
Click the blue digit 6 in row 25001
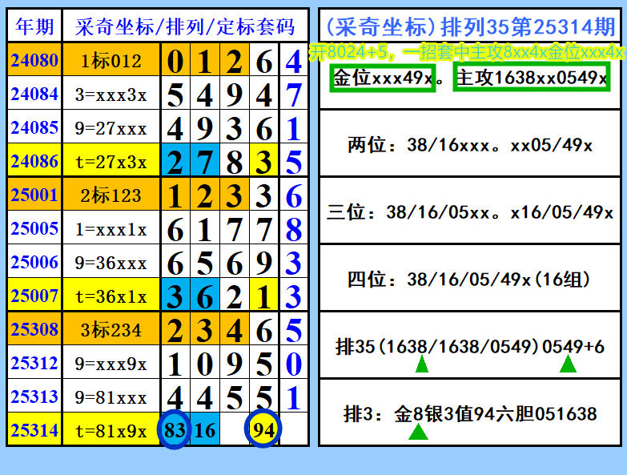coord(294,195)
